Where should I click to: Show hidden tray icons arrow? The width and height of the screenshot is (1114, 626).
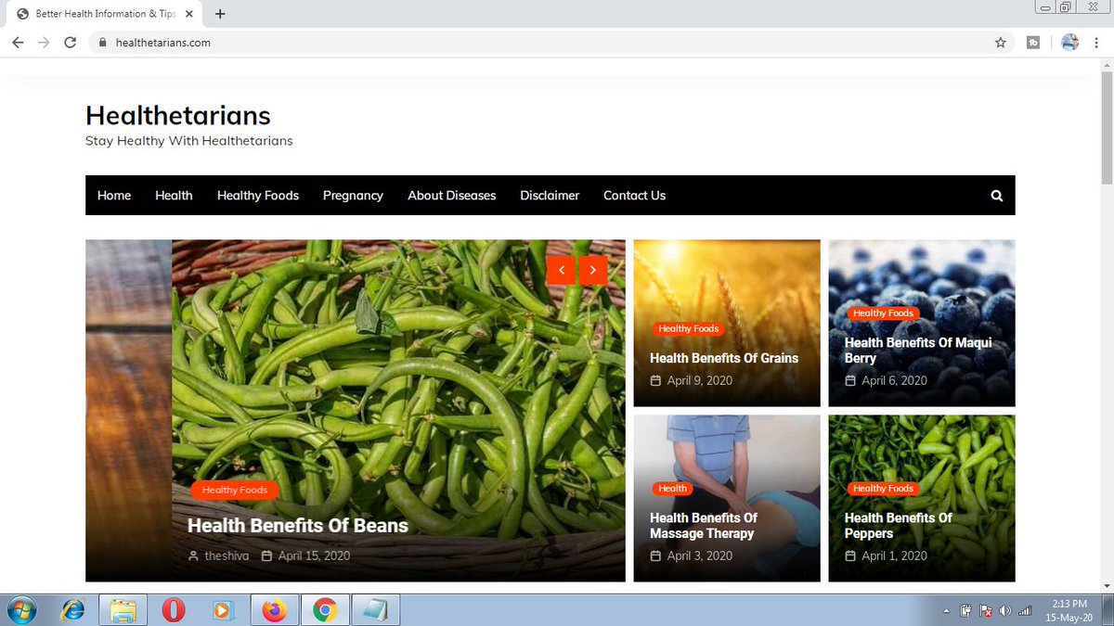coord(946,611)
